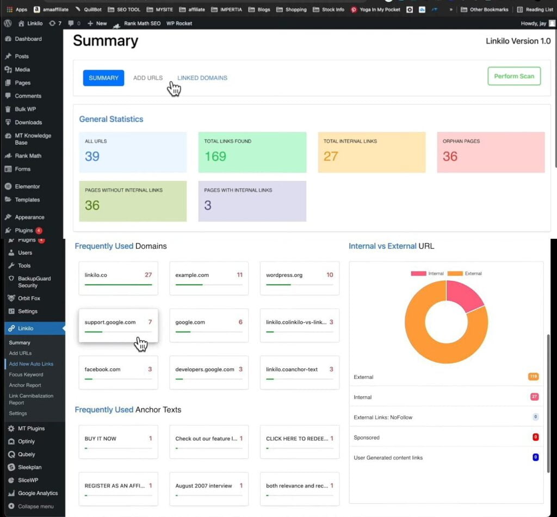Open Focus Keyword in Linkilo submenu
This screenshot has width=557, height=517.
coord(26,374)
